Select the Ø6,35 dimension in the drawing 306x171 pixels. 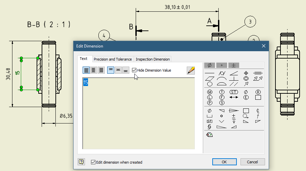coord(66,116)
